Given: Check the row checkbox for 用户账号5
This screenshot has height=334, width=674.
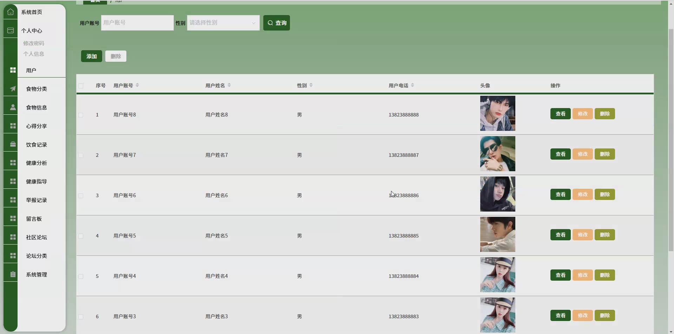Looking at the screenshot, I should [81, 236].
